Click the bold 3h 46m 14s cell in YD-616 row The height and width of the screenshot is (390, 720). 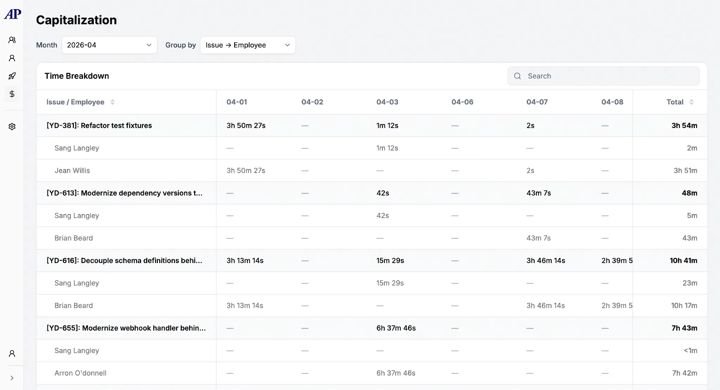click(x=546, y=261)
